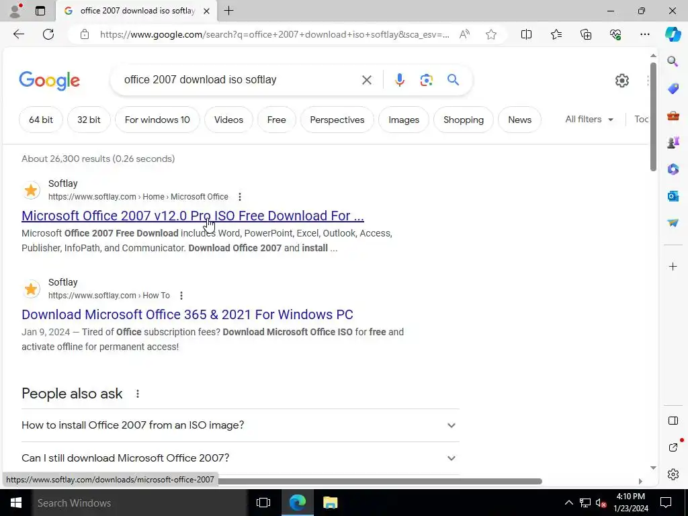Open the tab actions menu icon
The width and height of the screenshot is (688, 516).
[x=40, y=11]
